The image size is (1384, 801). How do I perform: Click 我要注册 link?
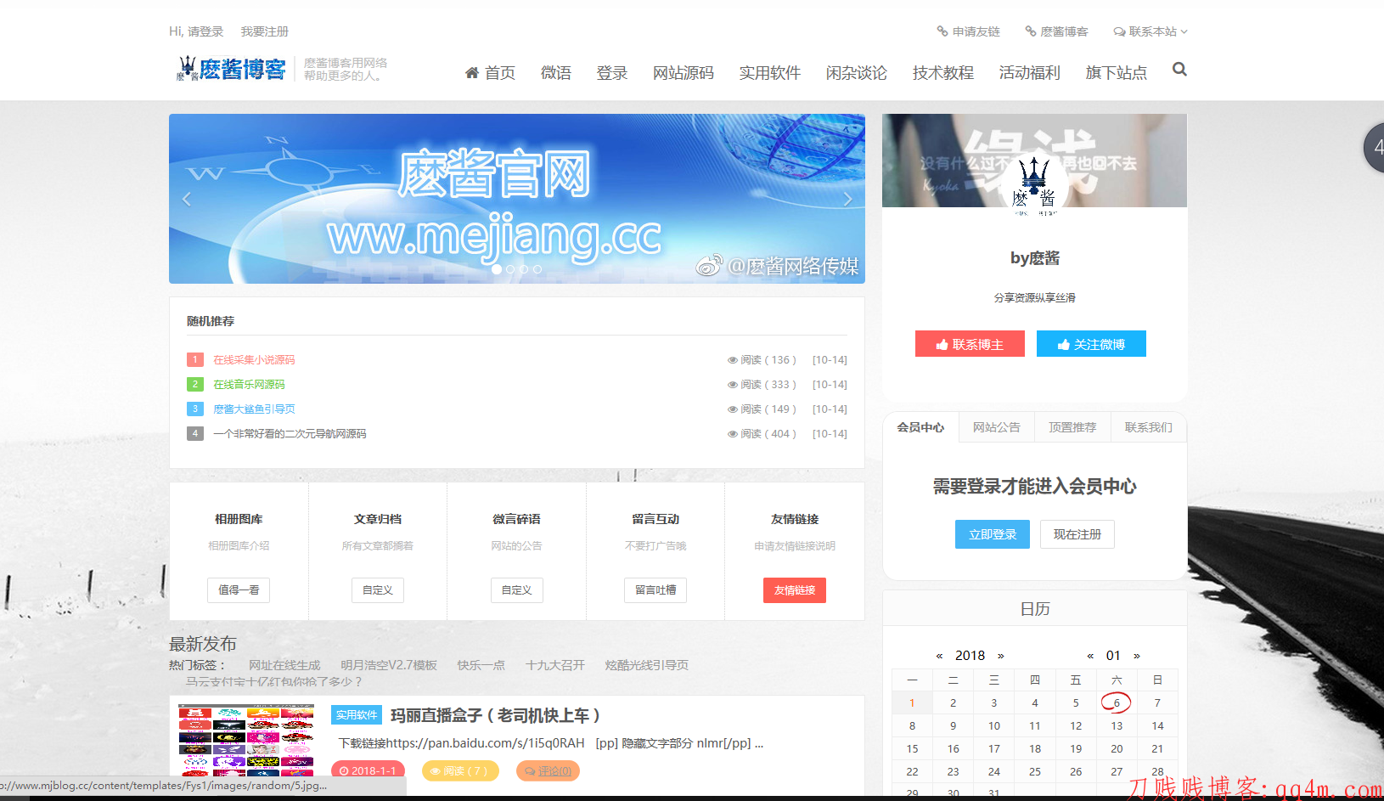click(265, 31)
